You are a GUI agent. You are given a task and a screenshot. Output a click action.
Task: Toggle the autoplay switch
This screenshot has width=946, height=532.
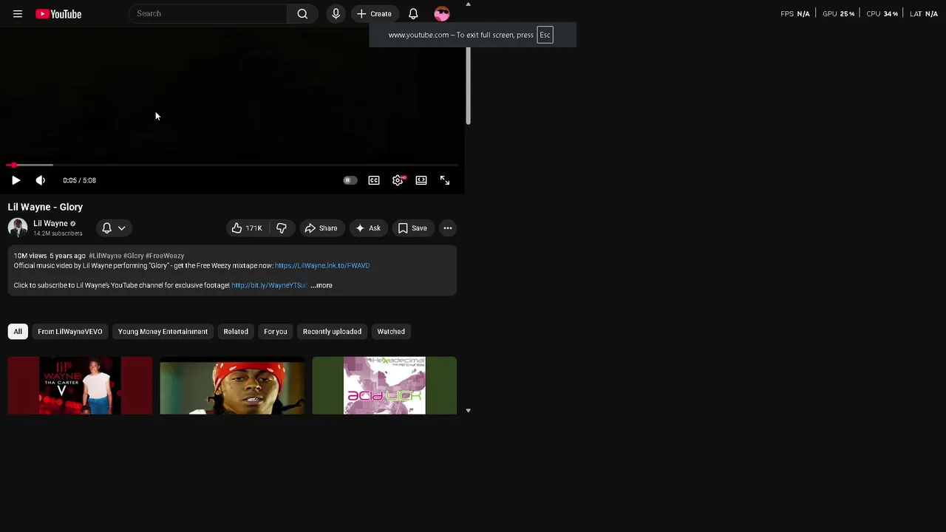pyautogui.click(x=350, y=180)
